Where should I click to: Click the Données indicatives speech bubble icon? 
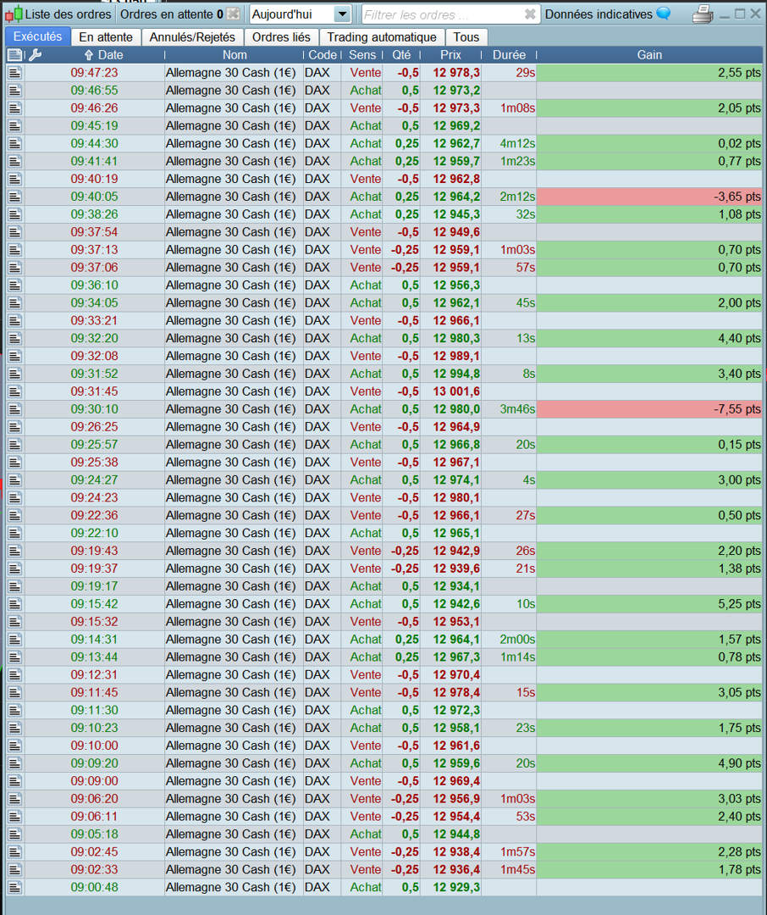(664, 14)
